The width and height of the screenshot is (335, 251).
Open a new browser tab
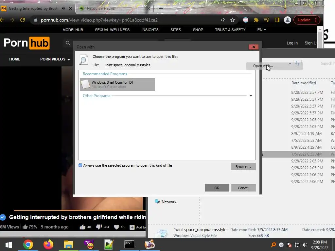click(161, 8)
